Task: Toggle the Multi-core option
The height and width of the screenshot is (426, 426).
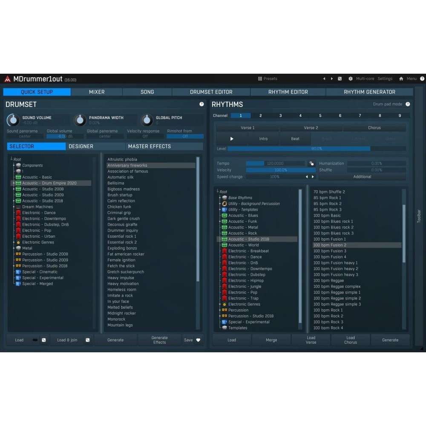Action: click(x=365, y=79)
